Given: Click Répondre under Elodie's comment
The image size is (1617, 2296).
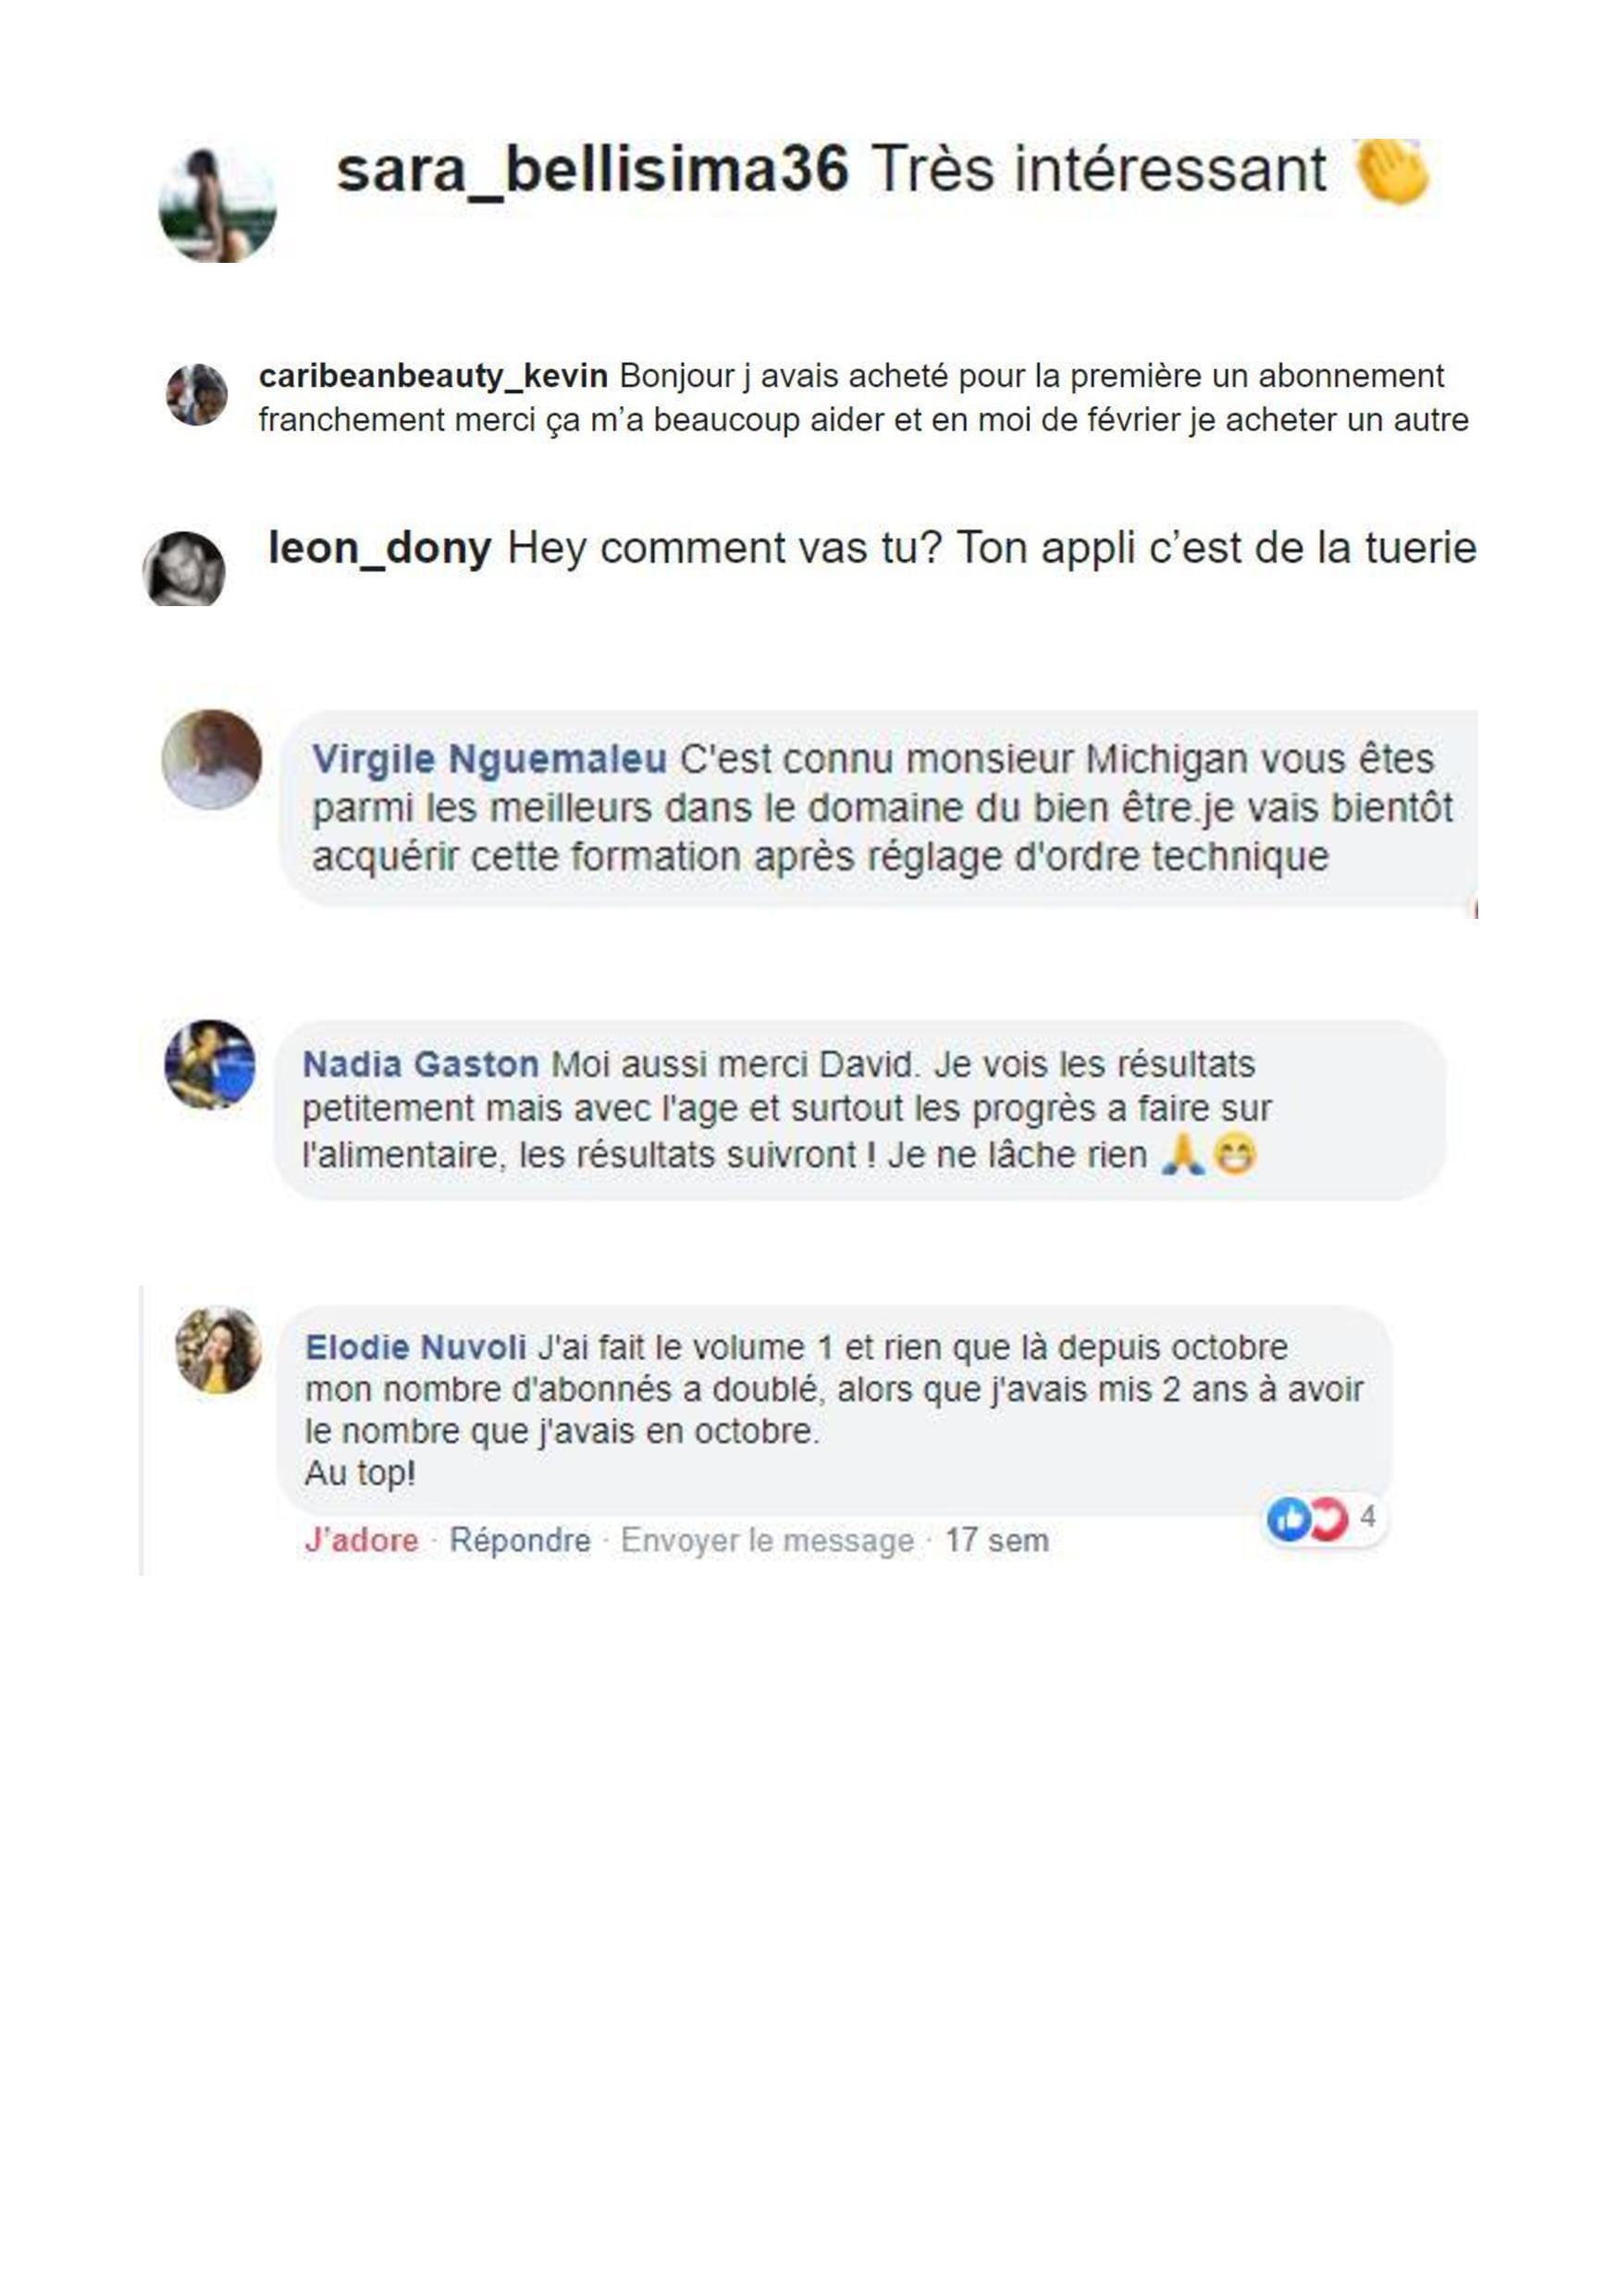Looking at the screenshot, I should 520,1540.
